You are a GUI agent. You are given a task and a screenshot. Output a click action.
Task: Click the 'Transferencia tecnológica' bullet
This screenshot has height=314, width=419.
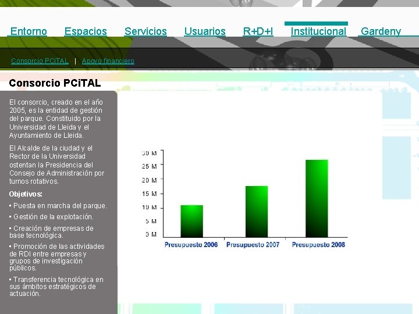click(x=56, y=287)
